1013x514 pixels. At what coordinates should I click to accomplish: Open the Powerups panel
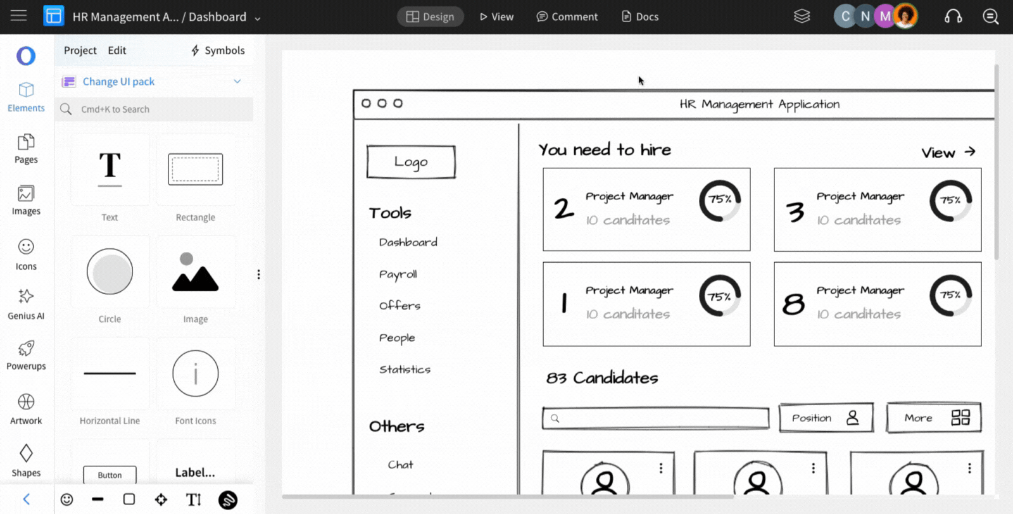[26, 355]
